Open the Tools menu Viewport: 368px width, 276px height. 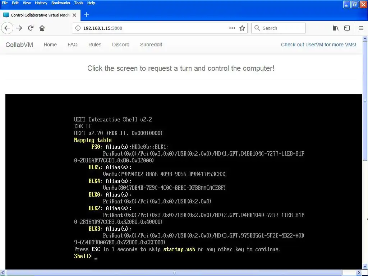79,3
